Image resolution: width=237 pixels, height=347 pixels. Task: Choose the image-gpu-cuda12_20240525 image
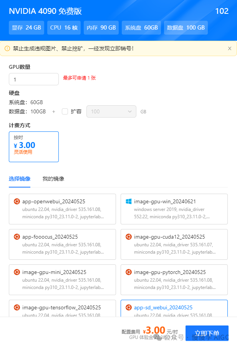click(x=174, y=244)
